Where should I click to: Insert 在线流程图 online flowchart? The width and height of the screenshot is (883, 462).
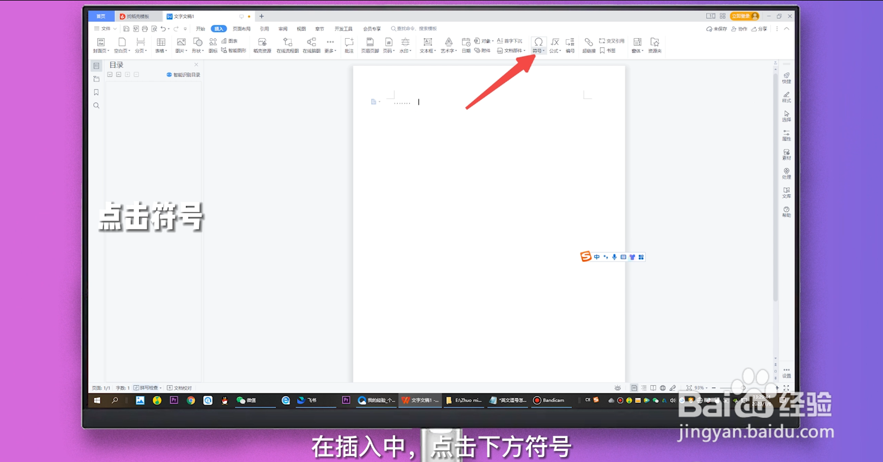pyautogui.click(x=287, y=45)
